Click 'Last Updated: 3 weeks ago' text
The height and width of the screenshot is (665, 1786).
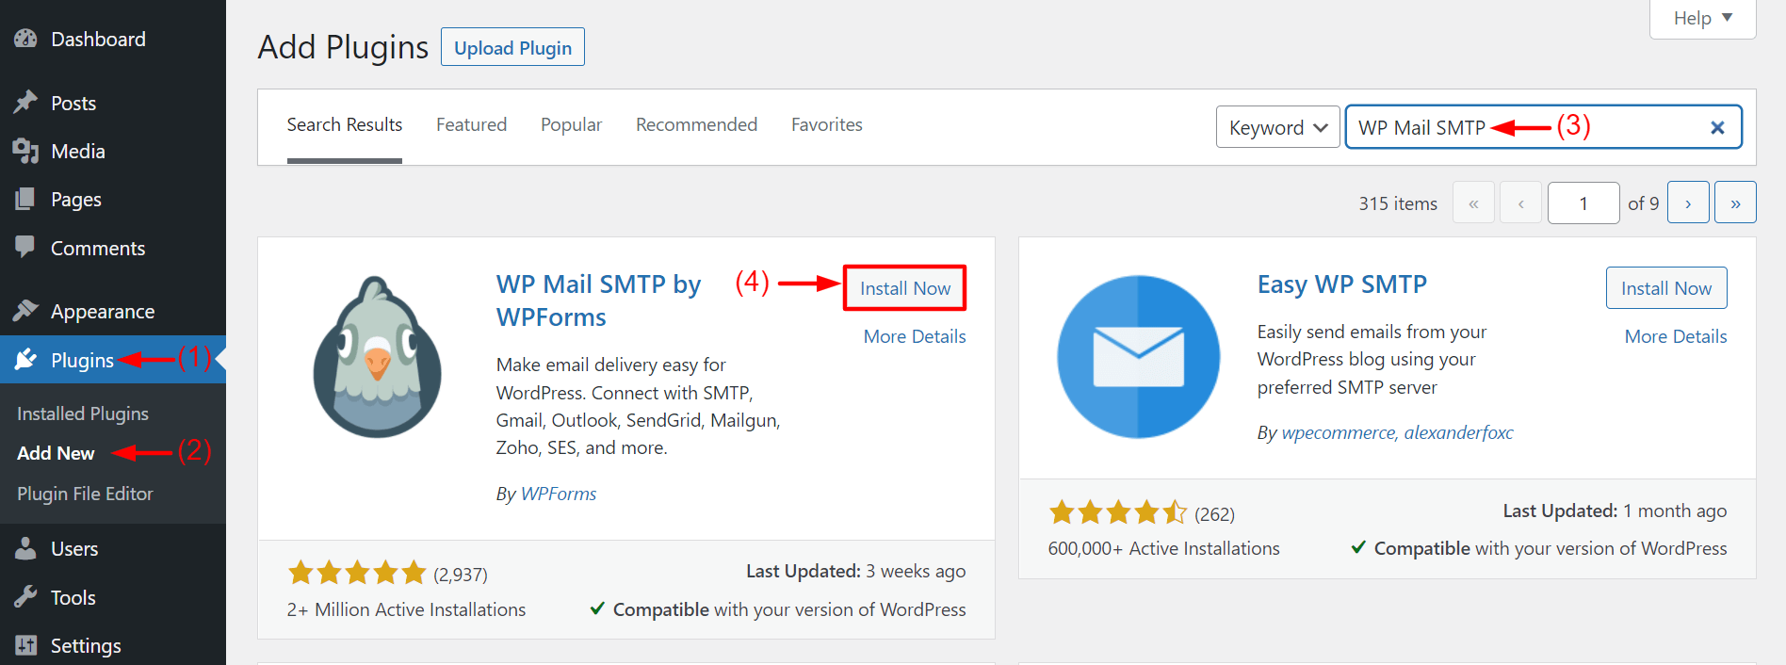coord(856,571)
